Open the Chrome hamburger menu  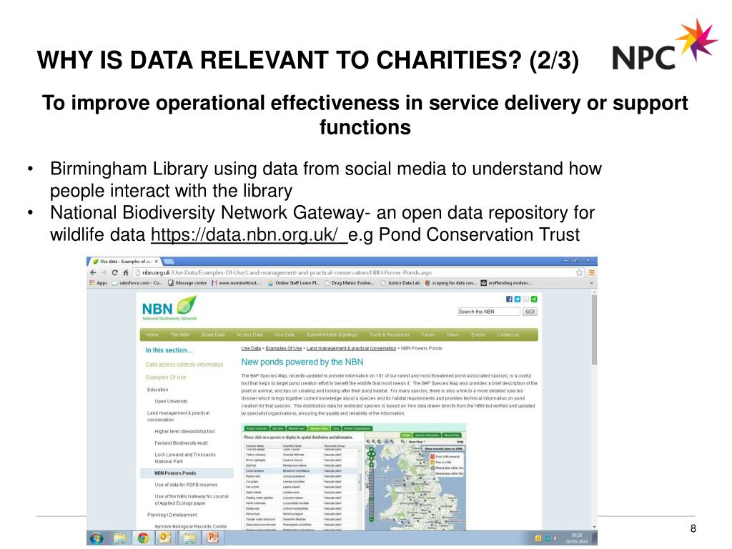(591, 272)
